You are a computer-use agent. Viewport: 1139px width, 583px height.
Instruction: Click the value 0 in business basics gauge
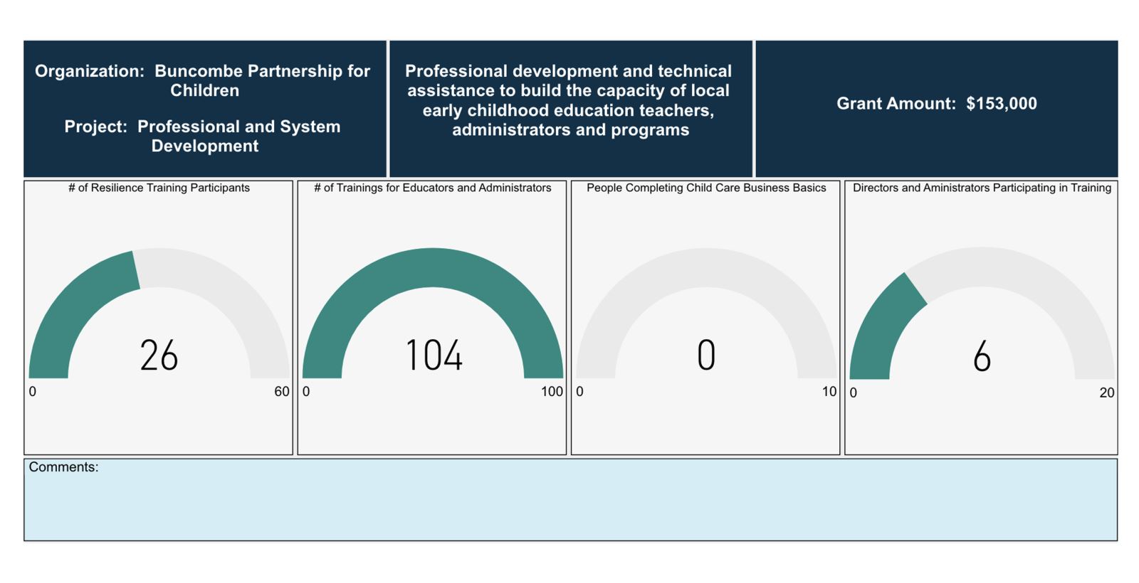pos(706,355)
